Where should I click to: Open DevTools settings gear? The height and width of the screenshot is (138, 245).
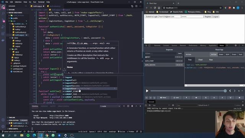coord(236,45)
